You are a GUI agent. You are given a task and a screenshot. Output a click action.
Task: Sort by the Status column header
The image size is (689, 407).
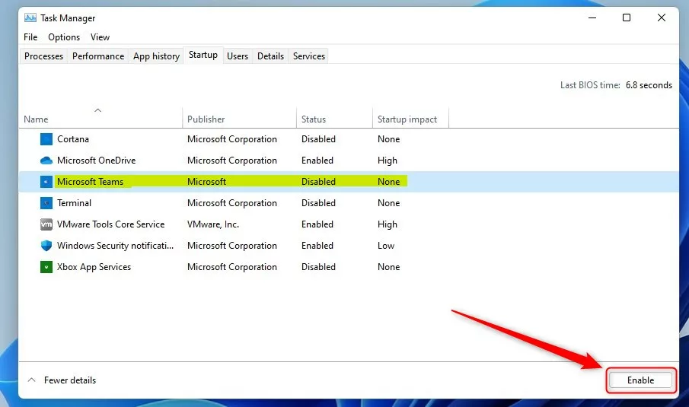coord(314,119)
